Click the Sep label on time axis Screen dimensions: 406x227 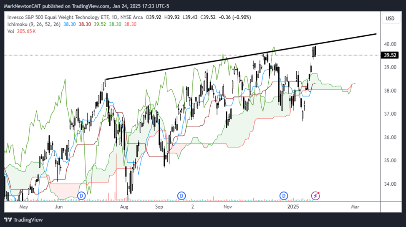pos(159,207)
